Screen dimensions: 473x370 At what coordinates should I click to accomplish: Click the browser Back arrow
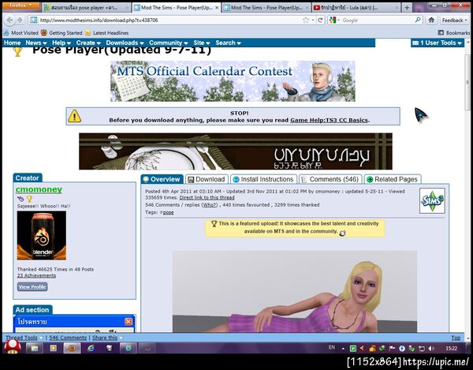click(9, 21)
